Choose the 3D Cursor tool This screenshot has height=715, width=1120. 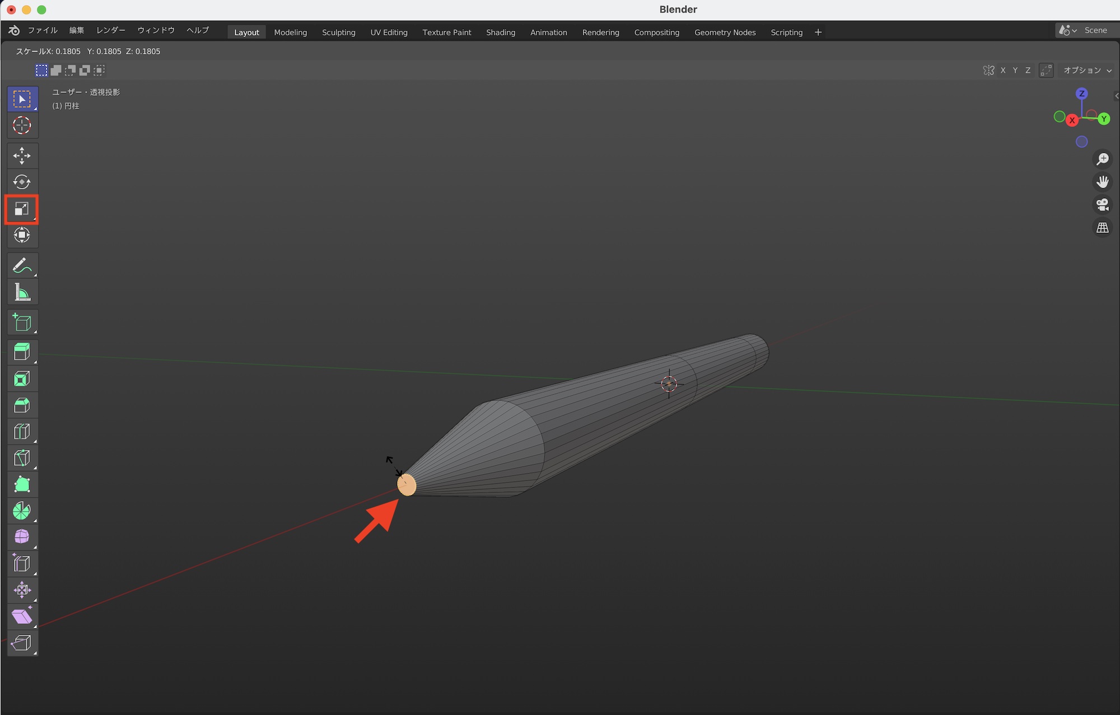click(22, 125)
